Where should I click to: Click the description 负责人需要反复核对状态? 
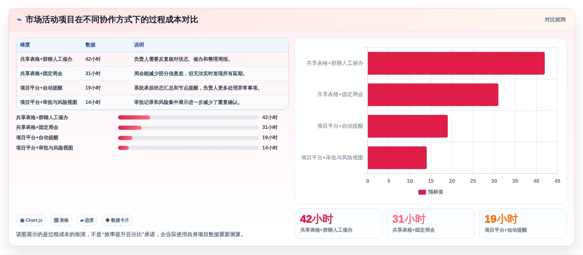coord(183,60)
